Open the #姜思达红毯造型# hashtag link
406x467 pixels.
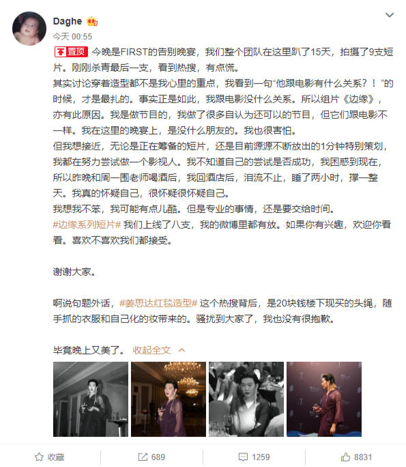158,303
